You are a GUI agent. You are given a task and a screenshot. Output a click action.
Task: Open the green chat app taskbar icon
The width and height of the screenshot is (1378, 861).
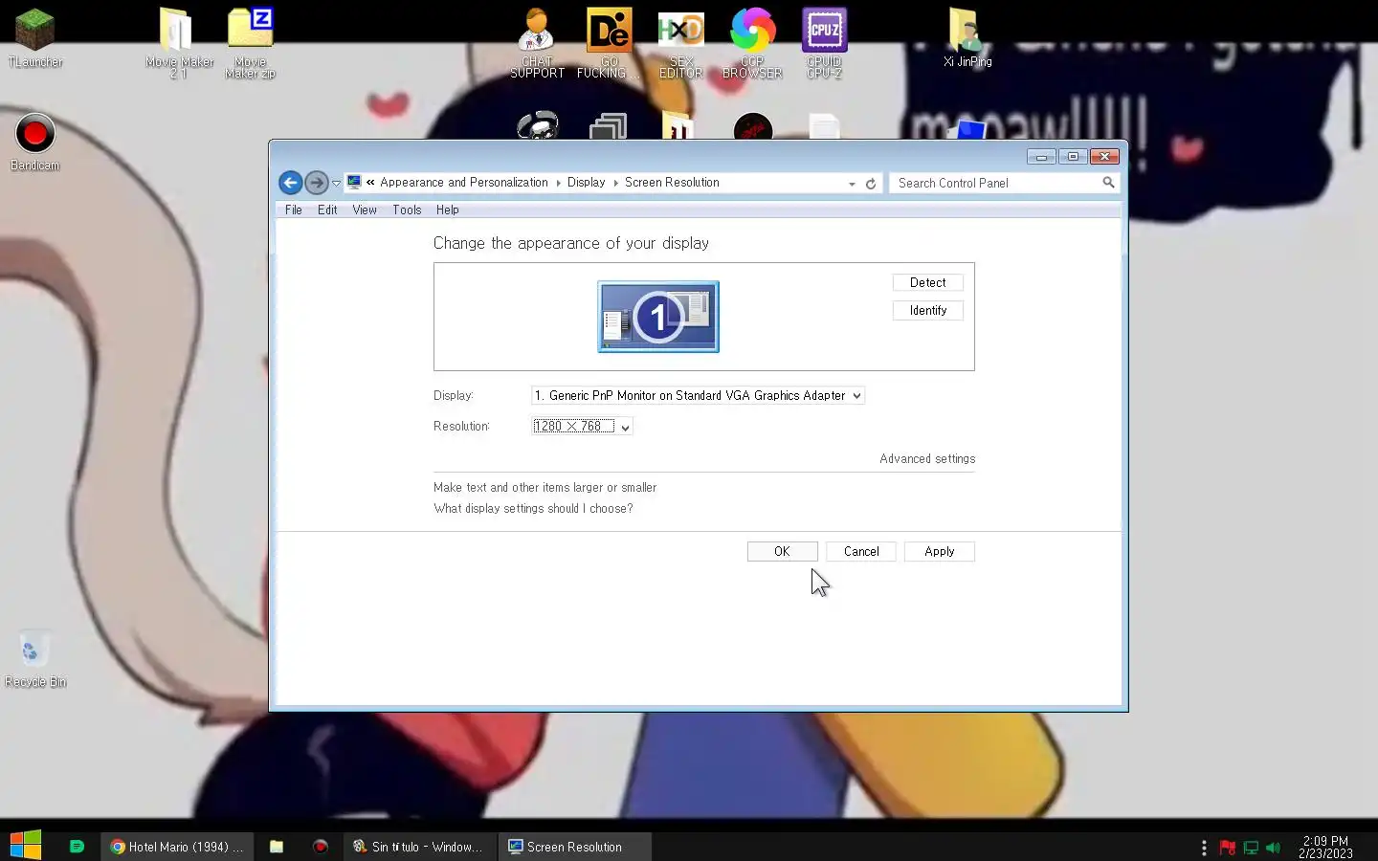[77, 847]
